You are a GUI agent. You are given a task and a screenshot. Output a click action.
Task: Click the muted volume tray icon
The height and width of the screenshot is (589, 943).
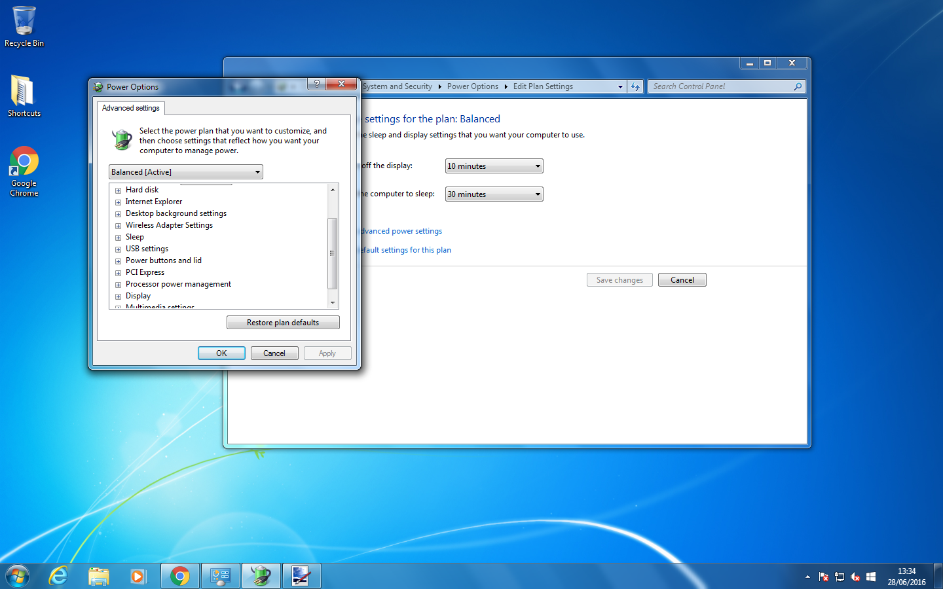[x=855, y=577]
